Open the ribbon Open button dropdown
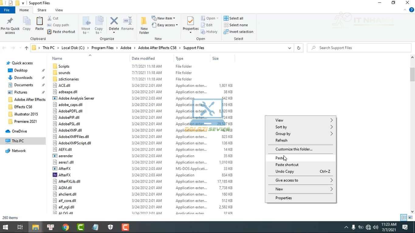 pyautogui.click(x=210, y=18)
